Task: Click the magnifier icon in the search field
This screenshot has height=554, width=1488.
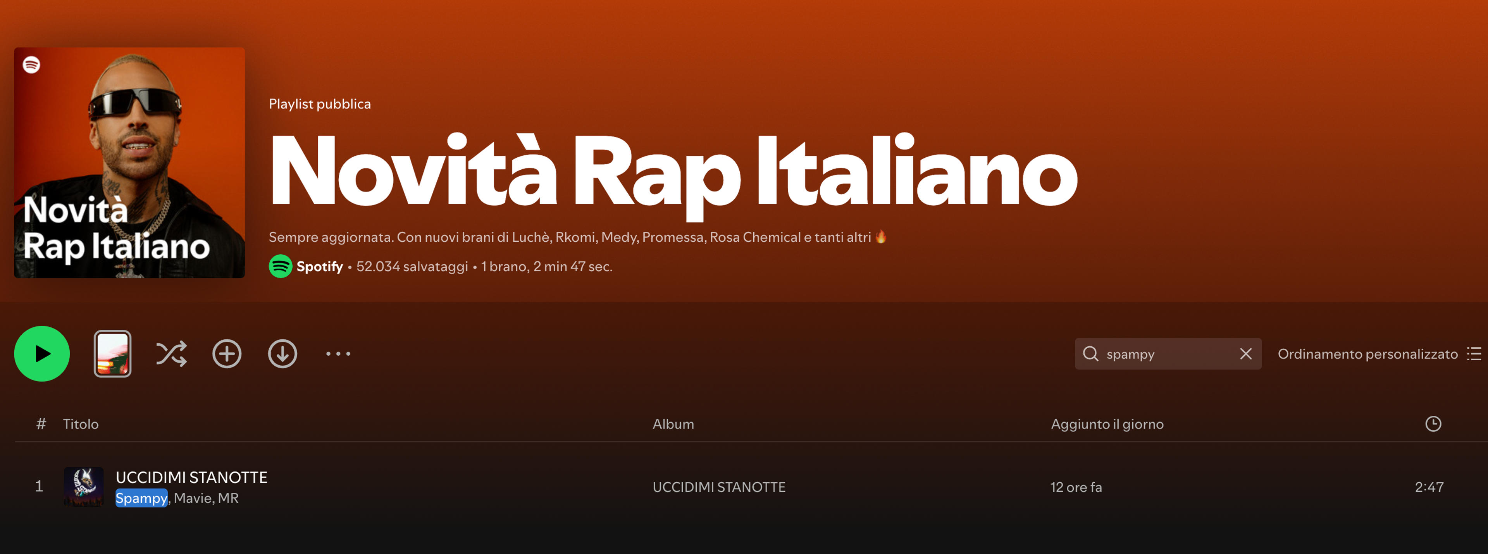Action: tap(1090, 354)
